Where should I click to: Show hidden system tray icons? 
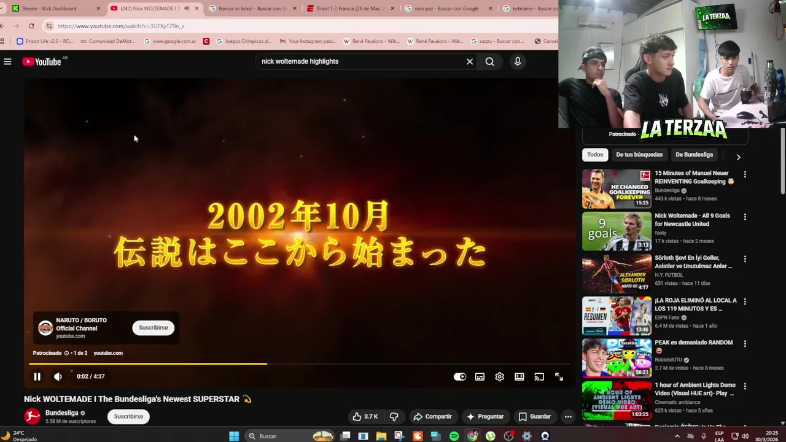coord(677,436)
